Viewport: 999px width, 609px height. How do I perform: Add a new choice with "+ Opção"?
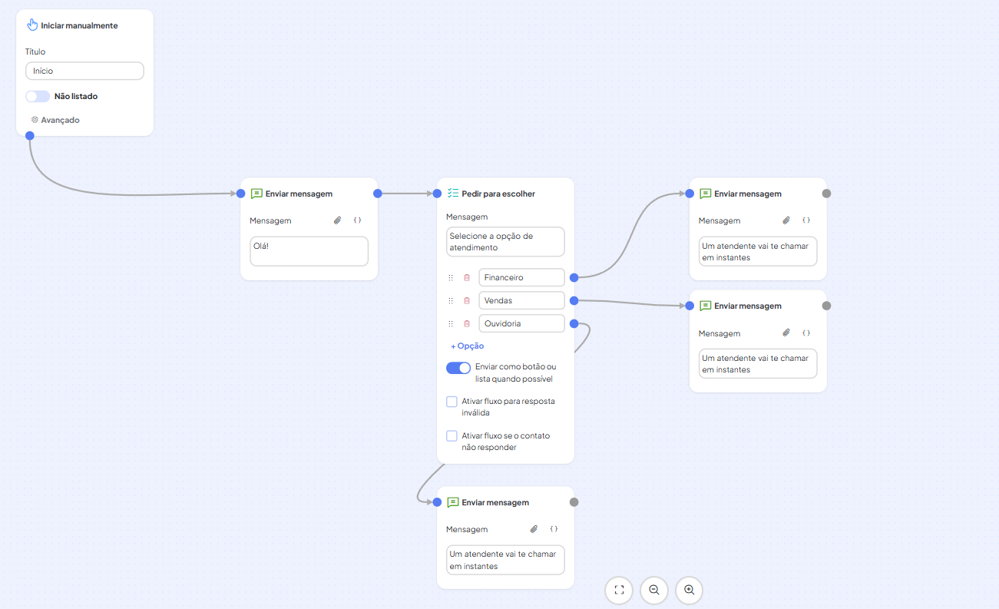(x=467, y=346)
